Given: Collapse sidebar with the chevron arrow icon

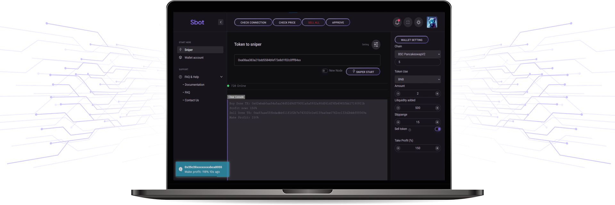Looking at the screenshot, I should pos(221,22).
